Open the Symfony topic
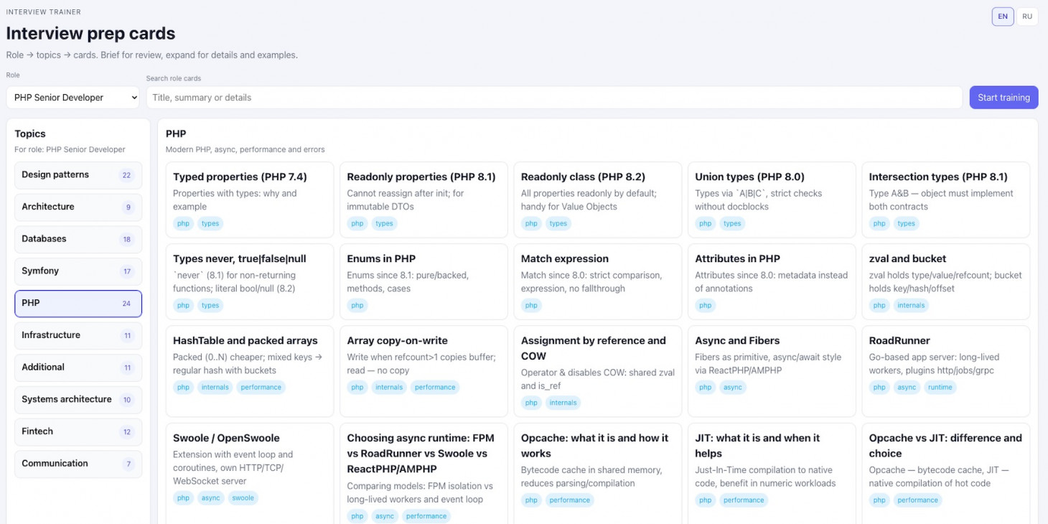The width and height of the screenshot is (1048, 524). 78,271
